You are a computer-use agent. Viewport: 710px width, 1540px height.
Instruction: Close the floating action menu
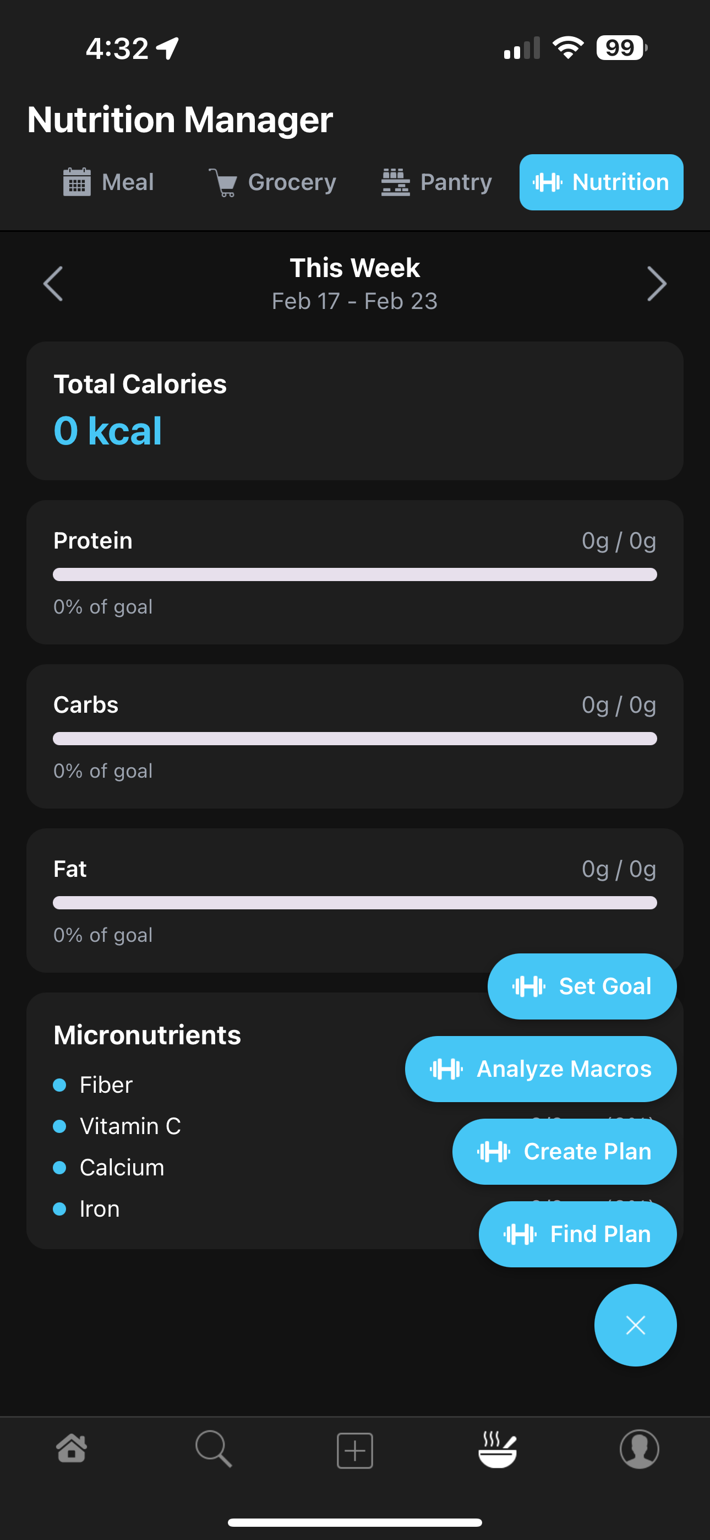[x=635, y=1325]
